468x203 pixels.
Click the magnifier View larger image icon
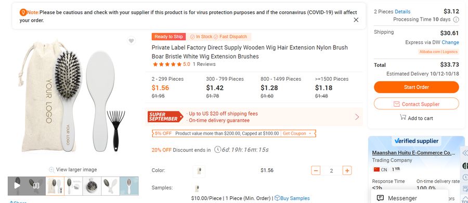51,170
